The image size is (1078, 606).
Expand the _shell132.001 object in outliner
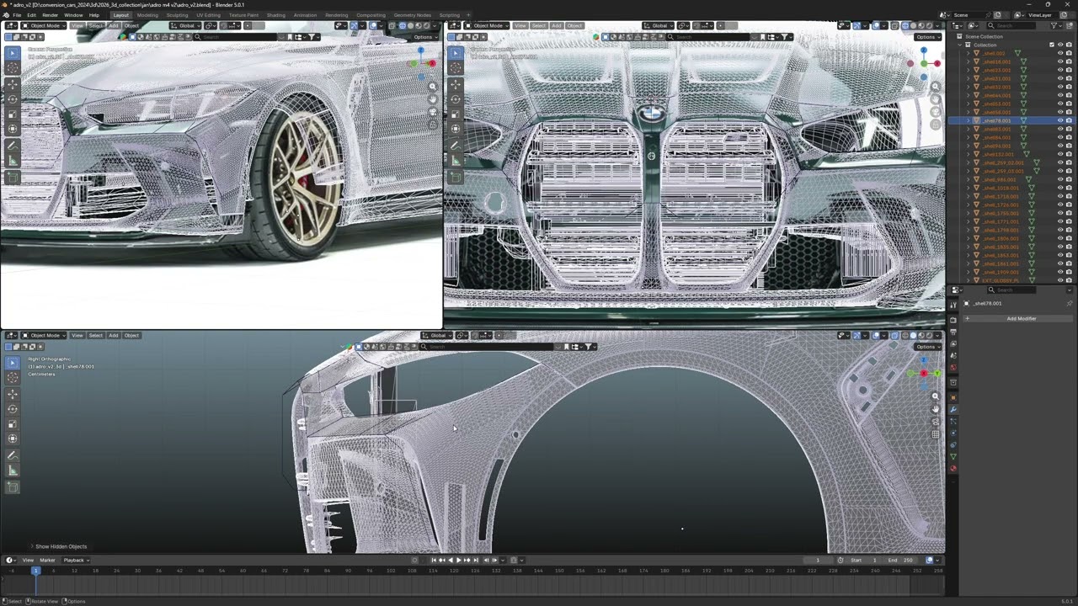969,155
